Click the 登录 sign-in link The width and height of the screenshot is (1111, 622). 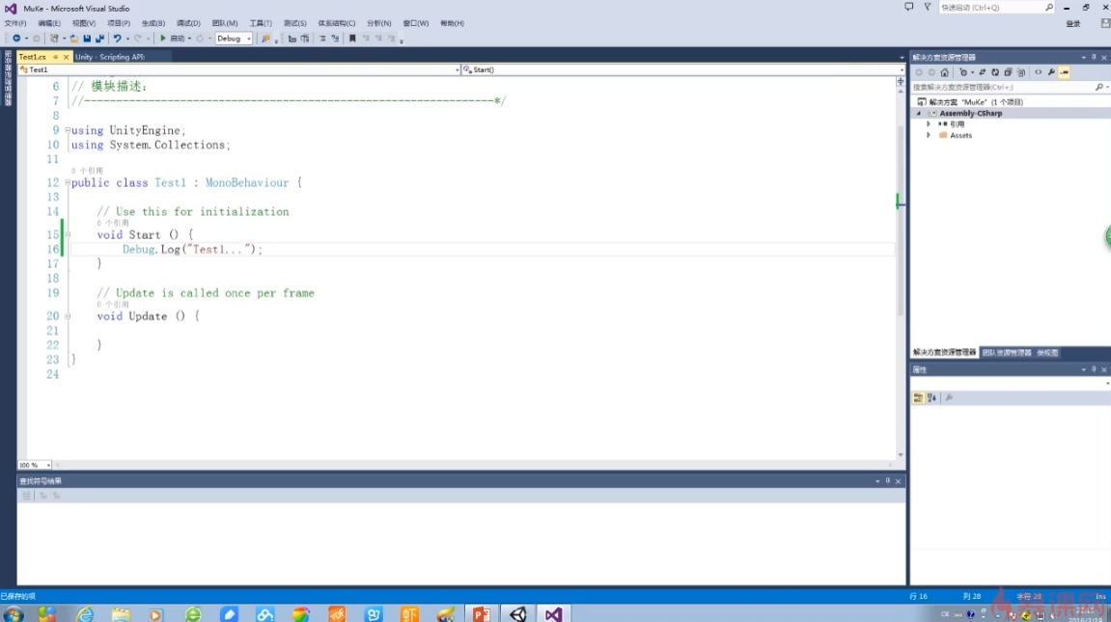click(1073, 23)
